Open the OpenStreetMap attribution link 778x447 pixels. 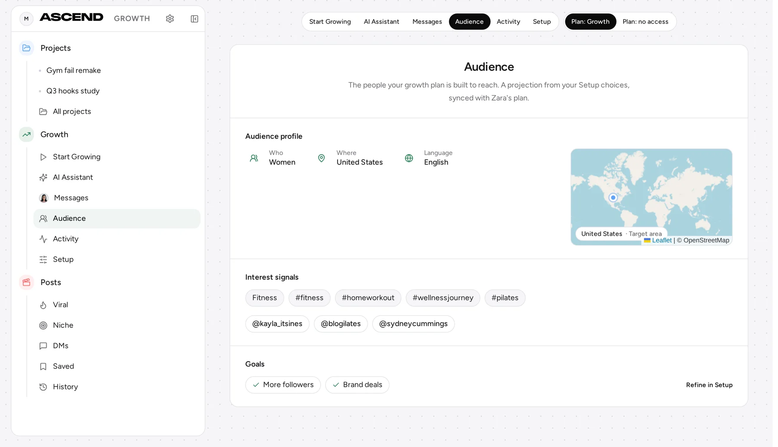point(706,241)
